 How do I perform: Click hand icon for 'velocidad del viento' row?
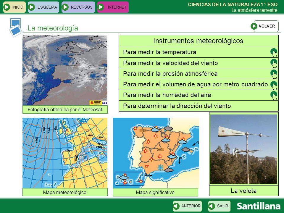click(x=274, y=63)
